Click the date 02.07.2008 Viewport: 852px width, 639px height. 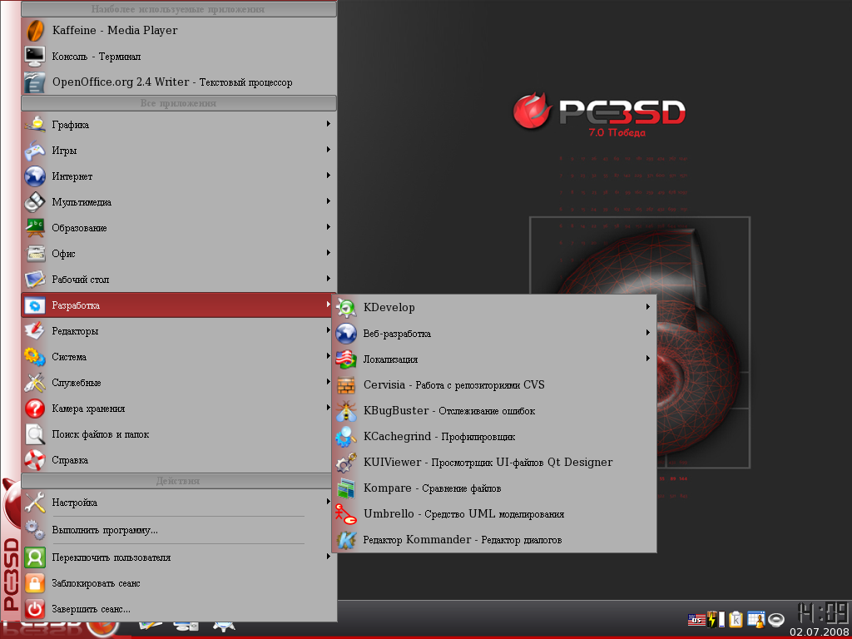point(820,632)
